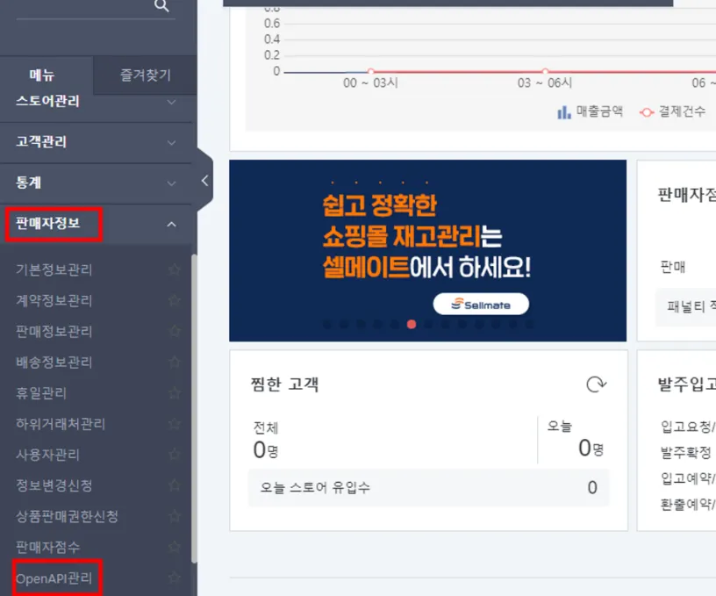Favorite 상품판매권한신청 with its star
This screenshot has width=716, height=596.
coord(174,516)
